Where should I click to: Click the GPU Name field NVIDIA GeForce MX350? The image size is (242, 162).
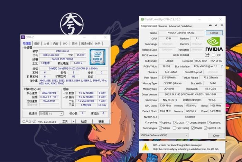pyautogui.click(x=181, y=33)
